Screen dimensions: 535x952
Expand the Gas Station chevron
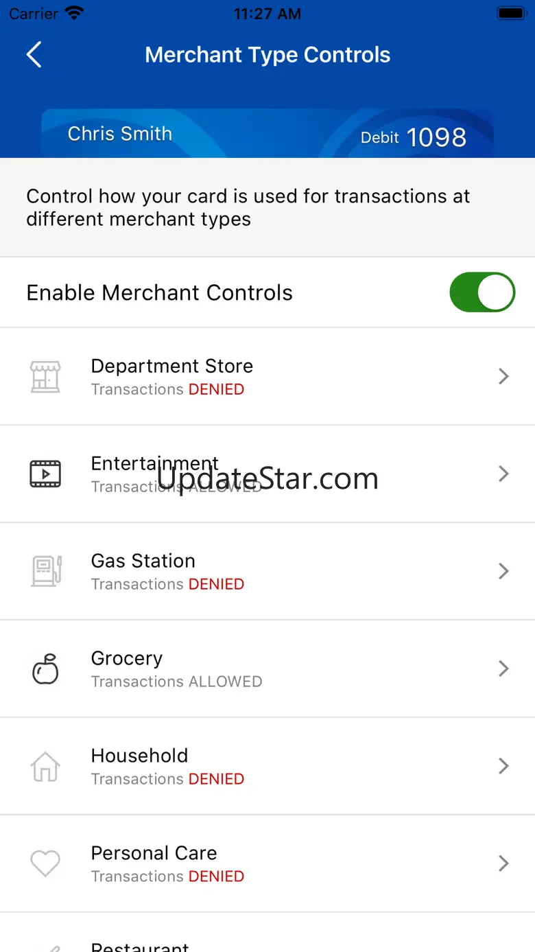point(503,571)
